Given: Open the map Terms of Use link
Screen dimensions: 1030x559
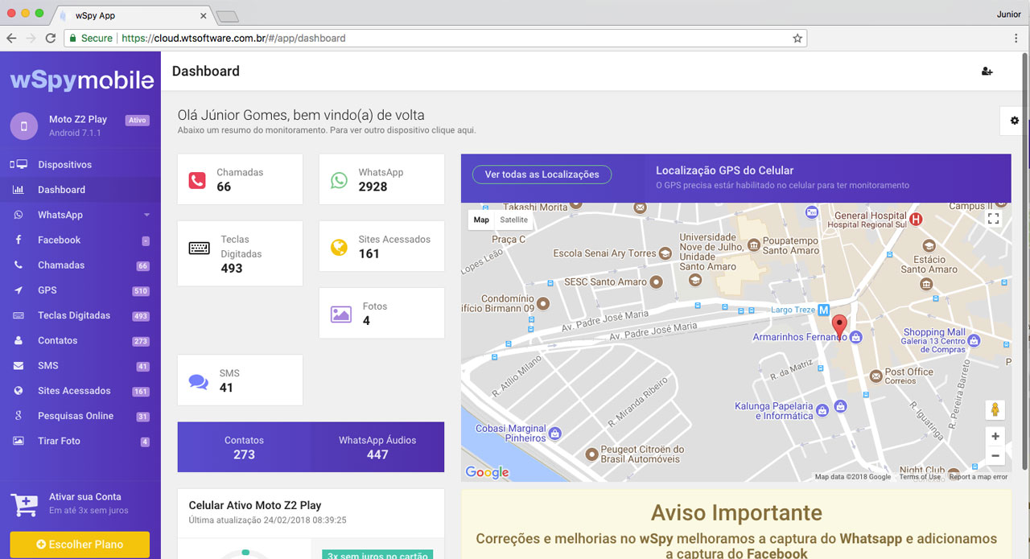Looking at the screenshot, I should point(920,477).
